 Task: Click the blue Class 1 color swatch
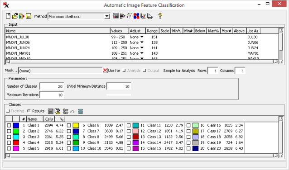[x=16, y=126]
